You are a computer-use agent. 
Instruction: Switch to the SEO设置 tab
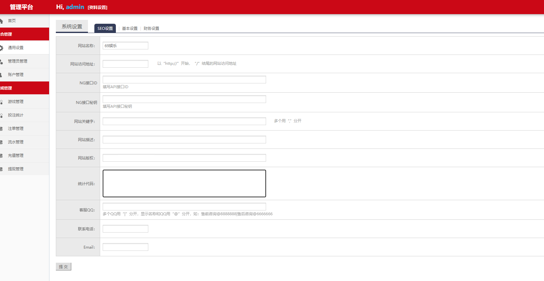pyautogui.click(x=105, y=28)
